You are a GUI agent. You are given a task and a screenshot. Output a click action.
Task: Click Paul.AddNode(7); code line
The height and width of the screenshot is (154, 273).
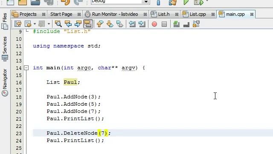73,111
